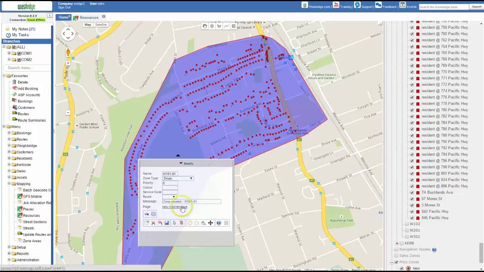Check the W301 zone checkbox
This screenshot has width=484, height=272.
(407, 237)
